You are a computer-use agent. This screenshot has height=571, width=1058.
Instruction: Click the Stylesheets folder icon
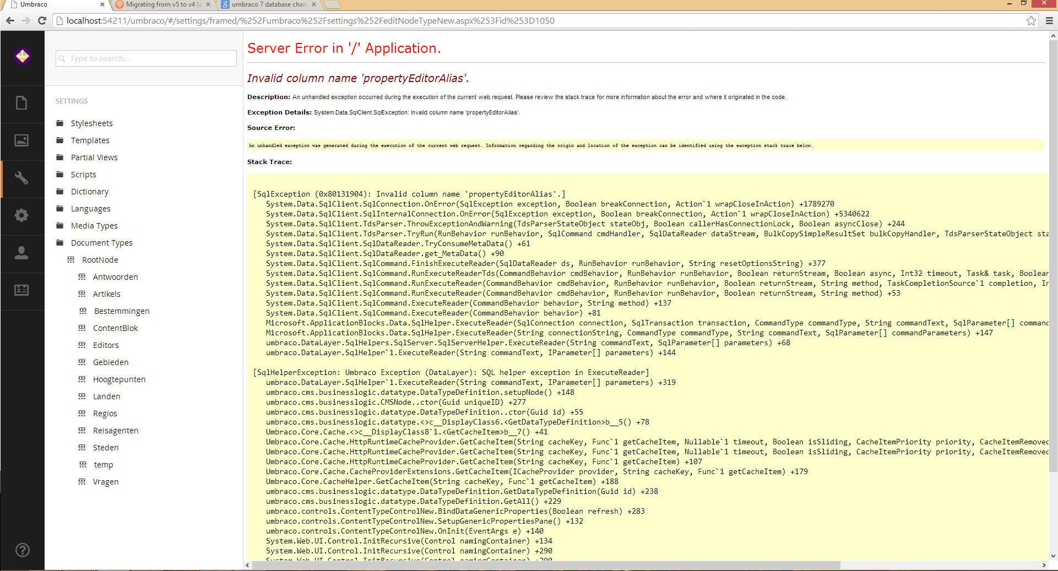[60, 123]
